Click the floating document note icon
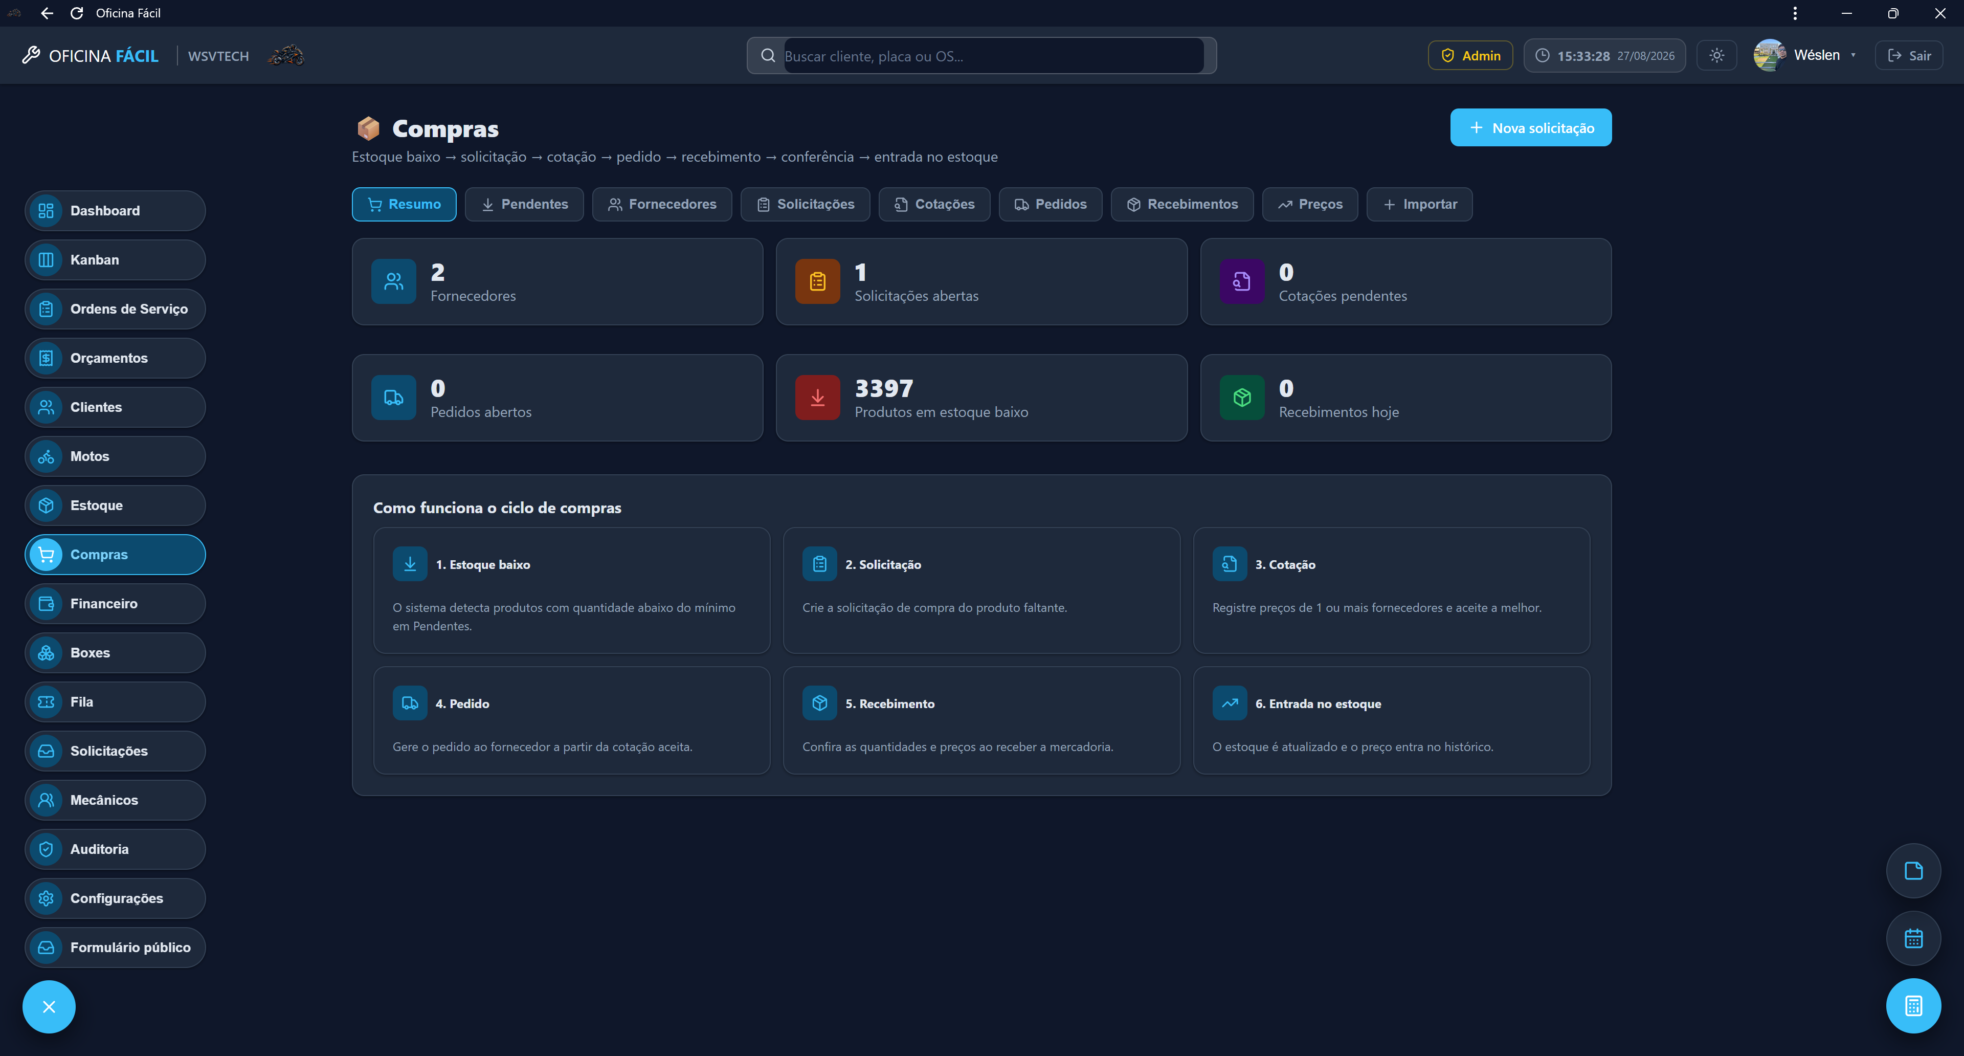Screen dimensions: 1964x1056 (1913, 871)
